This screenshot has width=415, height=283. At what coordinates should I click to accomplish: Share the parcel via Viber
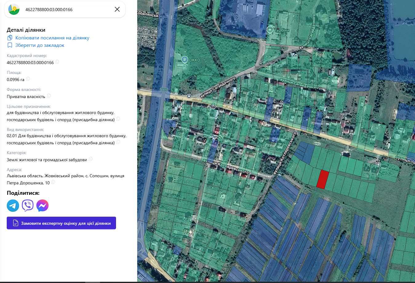coord(28,206)
